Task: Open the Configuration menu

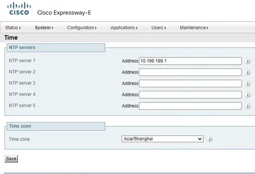Action: [82, 28]
